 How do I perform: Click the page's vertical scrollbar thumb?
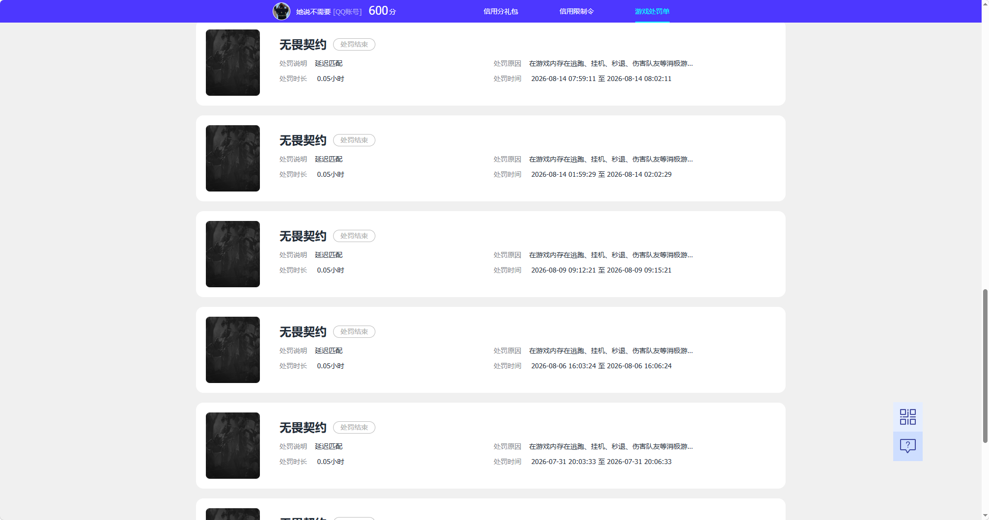[985, 366]
